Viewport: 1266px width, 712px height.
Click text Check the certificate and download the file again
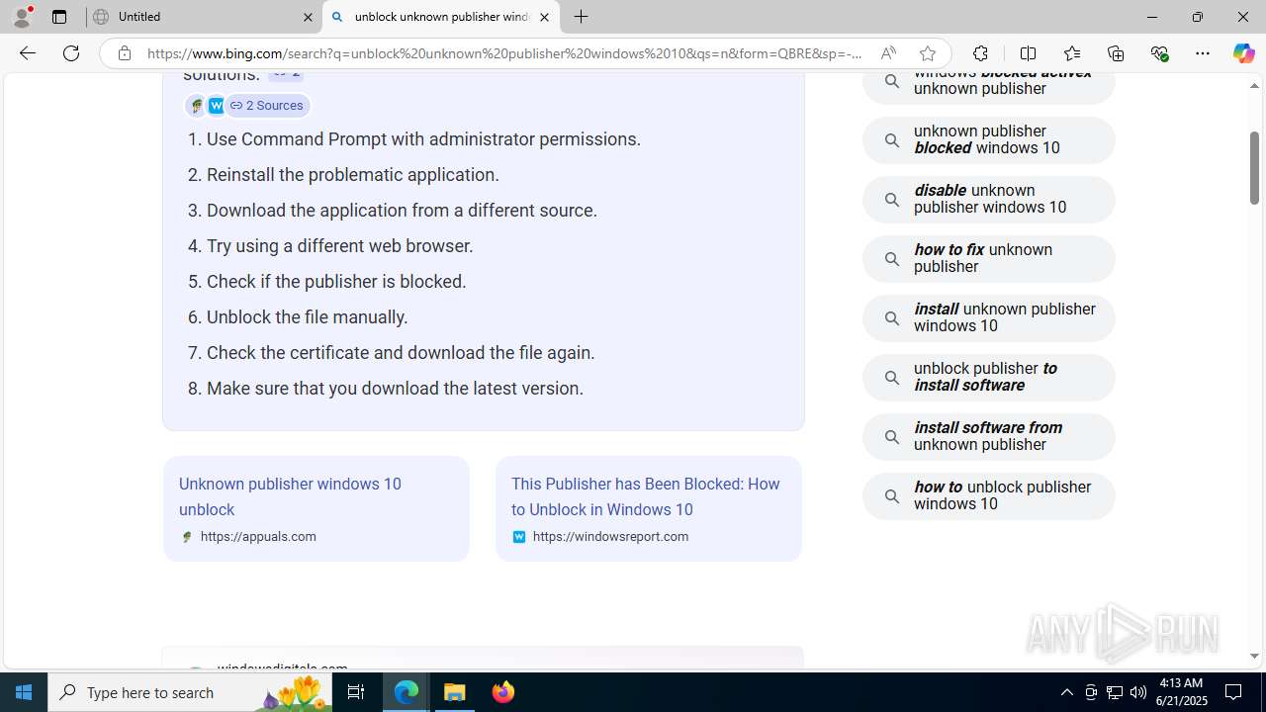tap(401, 353)
